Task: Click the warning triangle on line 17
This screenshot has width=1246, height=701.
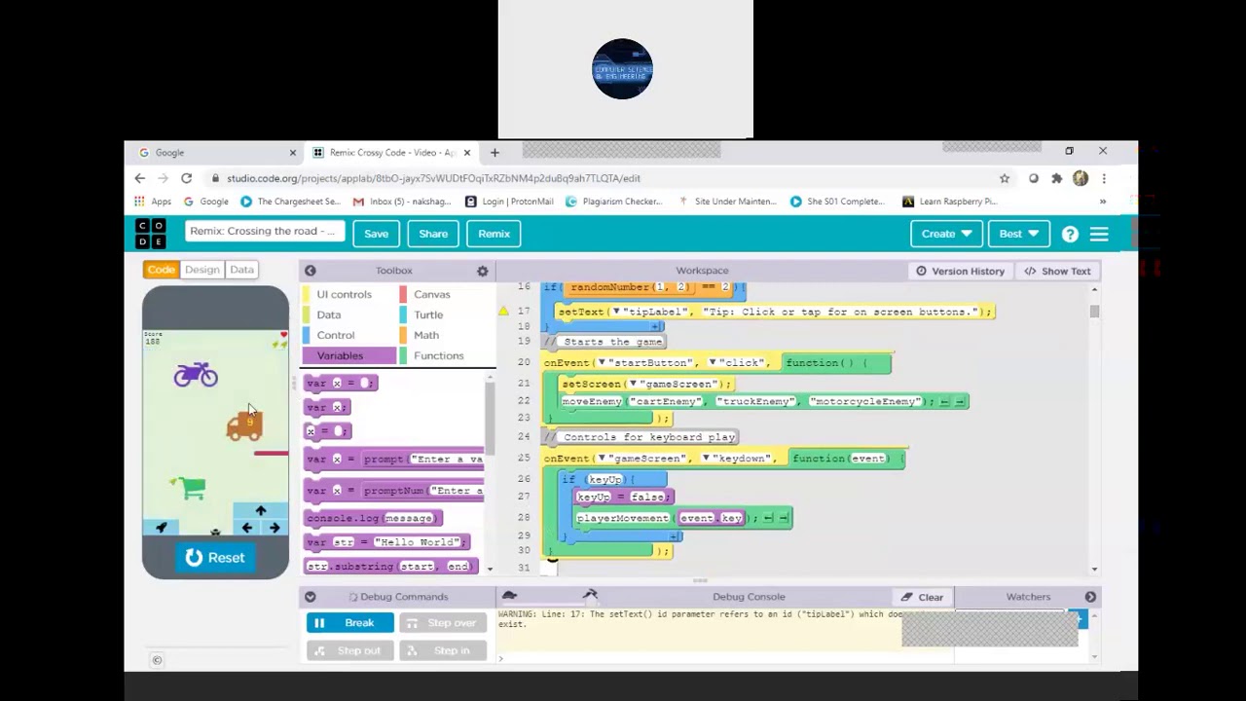Action: pyautogui.click(x=503, y=311)
